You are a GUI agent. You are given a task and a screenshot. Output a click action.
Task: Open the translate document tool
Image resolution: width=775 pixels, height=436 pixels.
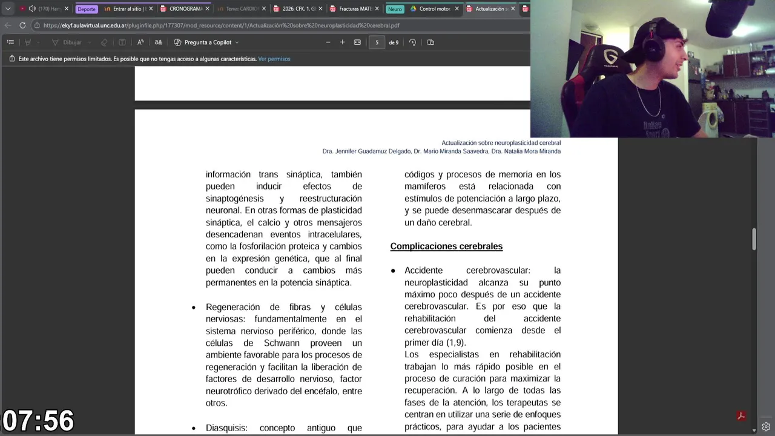[159, 42]
